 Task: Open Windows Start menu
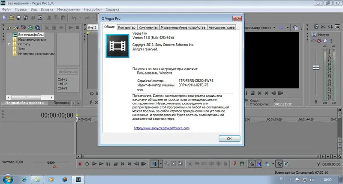(x=7, y=179)
